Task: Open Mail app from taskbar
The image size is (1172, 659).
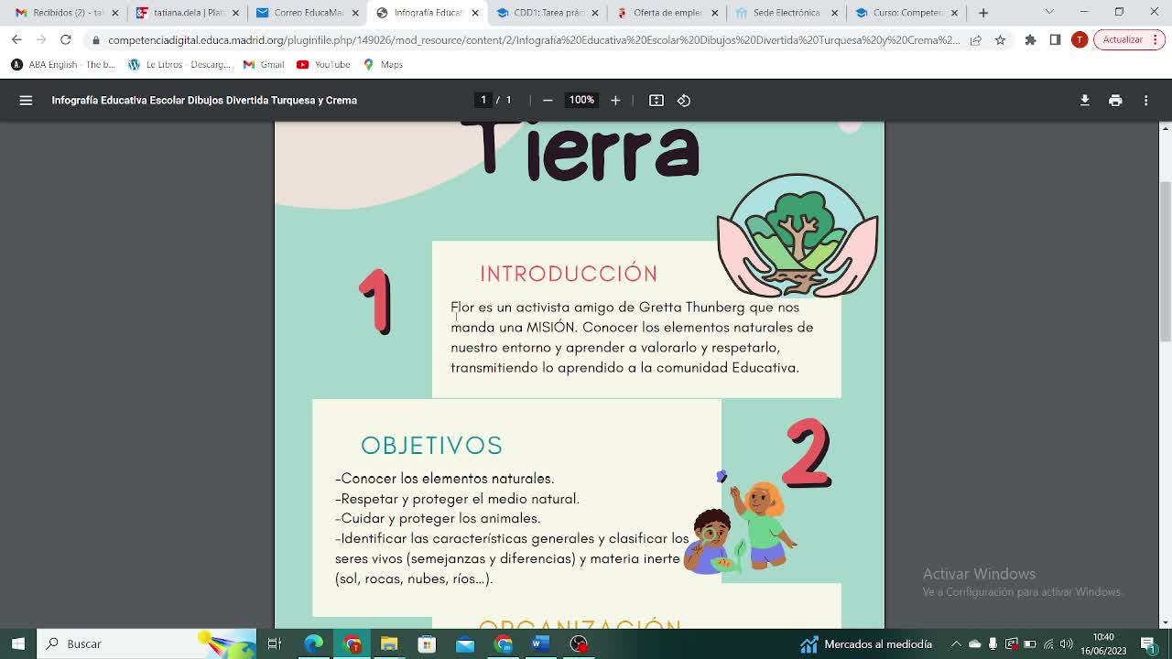Action: pos(465,643)
